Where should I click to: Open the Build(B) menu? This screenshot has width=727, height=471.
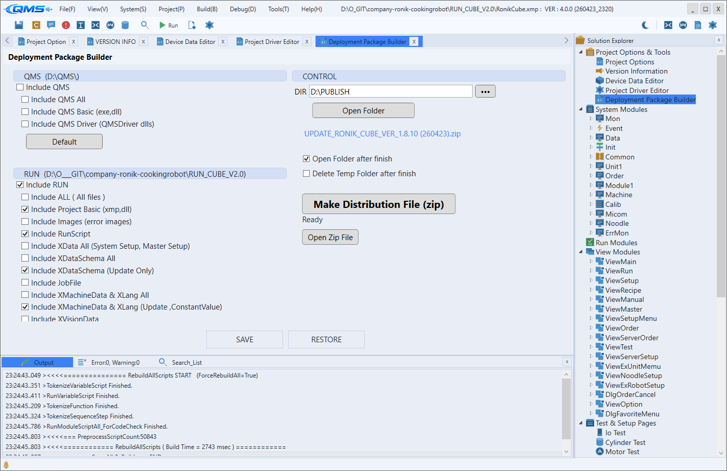pyautogui.click(x=207, y=9)
